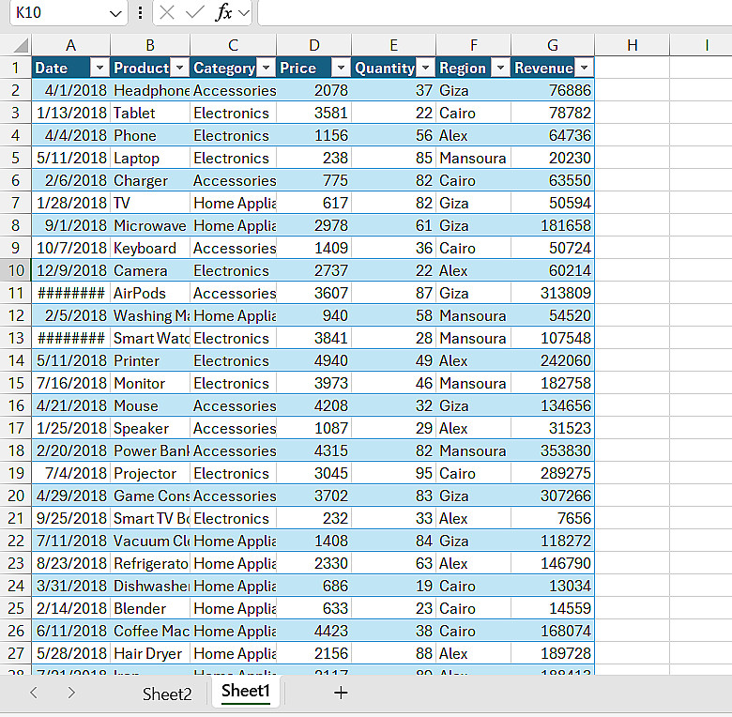The image size is (732, 717).
Task: Click date cell 2/6/2018
Action: 71,180
